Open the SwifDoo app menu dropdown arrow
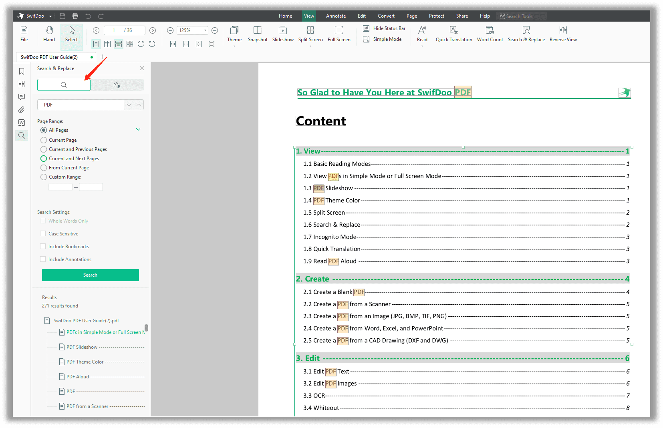 tap(50, 16)
